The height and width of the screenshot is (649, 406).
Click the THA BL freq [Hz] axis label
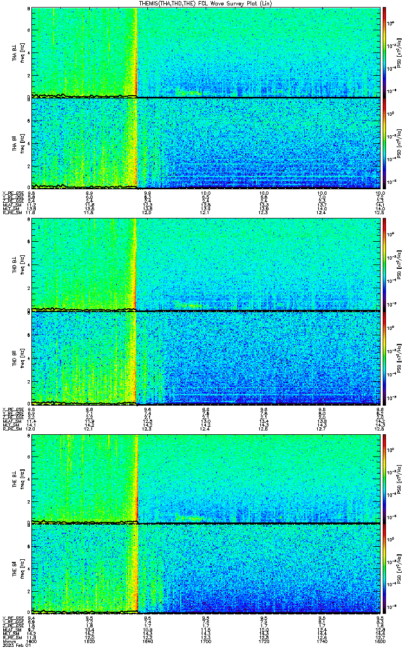point(22,52)
